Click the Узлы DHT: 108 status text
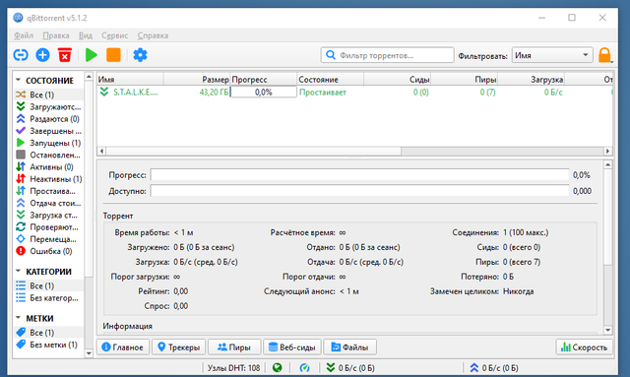Screen dimensions: 630x377 tap(233, 368)
